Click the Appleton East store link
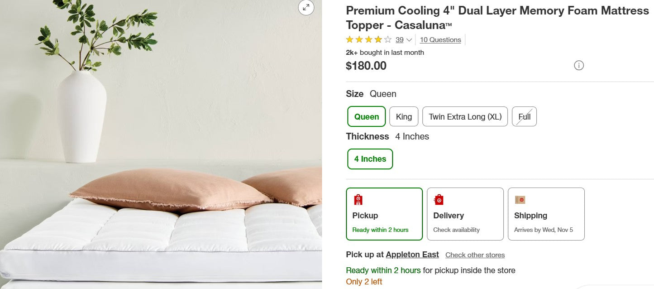654x289 pixels. pos(412,255)
